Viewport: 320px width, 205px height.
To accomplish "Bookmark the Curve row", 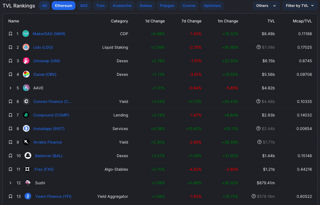I will point(10,74).
